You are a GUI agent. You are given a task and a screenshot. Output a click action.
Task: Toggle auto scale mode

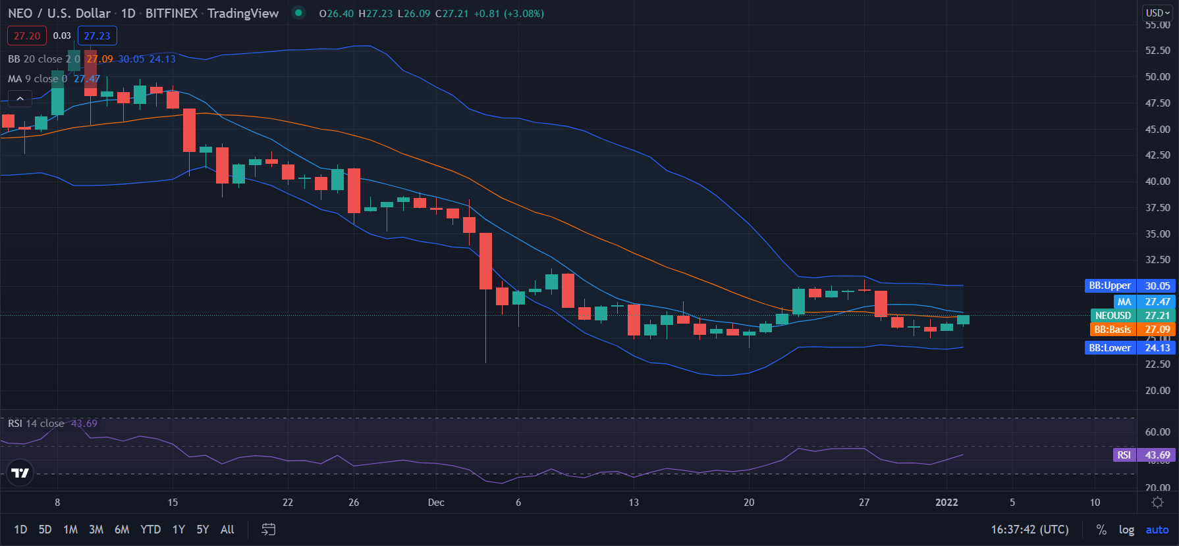click(x=1157, y=530)
